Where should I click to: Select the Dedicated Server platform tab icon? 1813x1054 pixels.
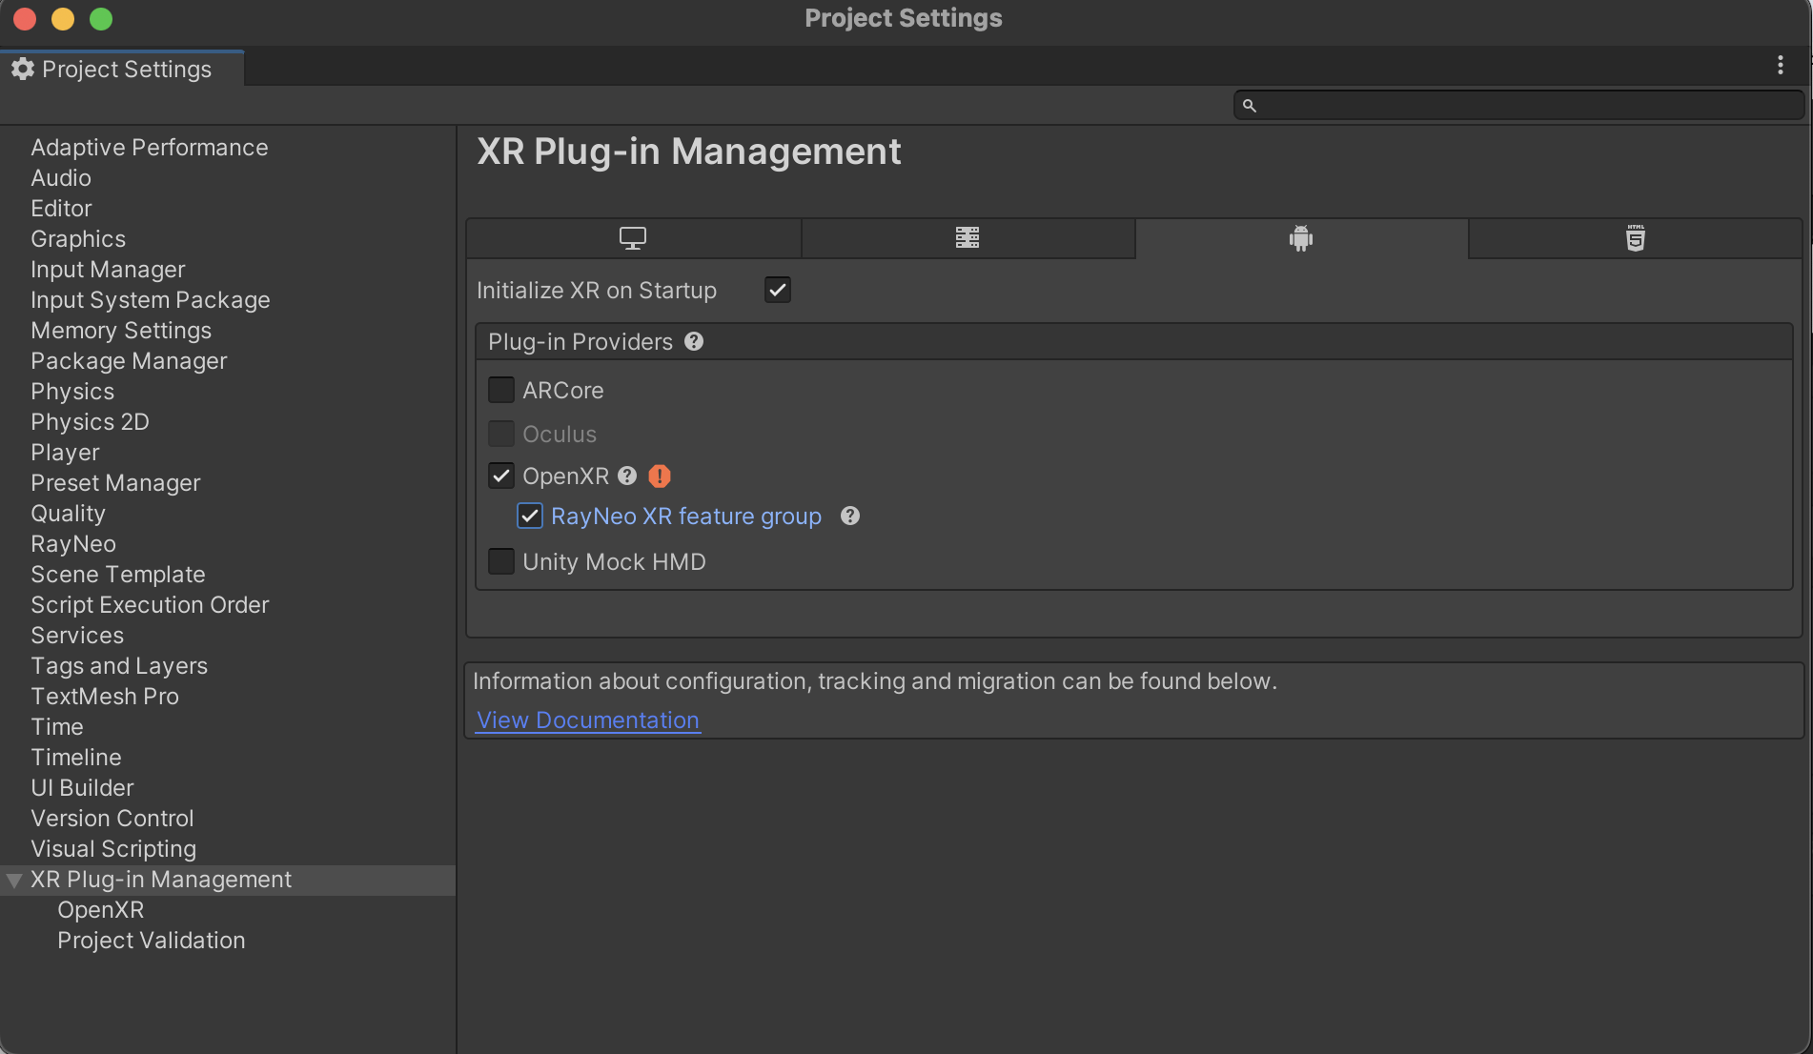tap(968, 238)
